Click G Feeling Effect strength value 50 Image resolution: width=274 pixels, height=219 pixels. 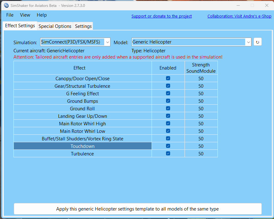click(x=201, y=94)
